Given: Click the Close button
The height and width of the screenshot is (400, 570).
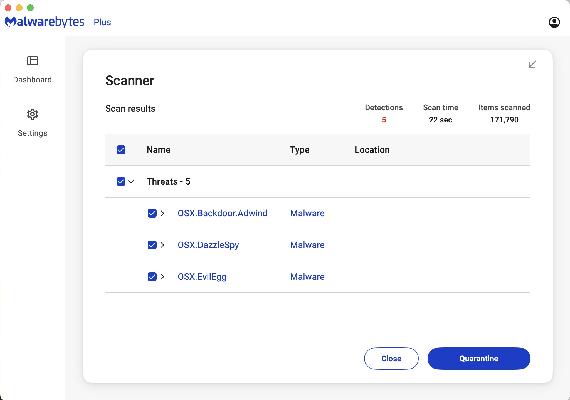Looking at the screenshot, I should point(391,359).
